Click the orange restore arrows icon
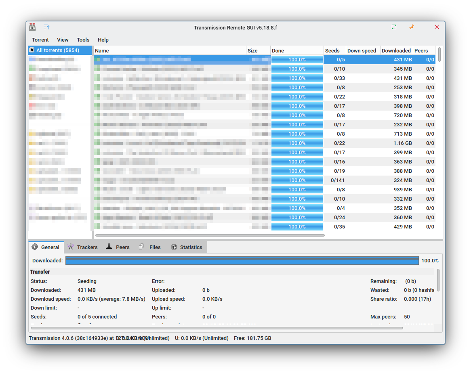The image size is (471, 375). 412,27
